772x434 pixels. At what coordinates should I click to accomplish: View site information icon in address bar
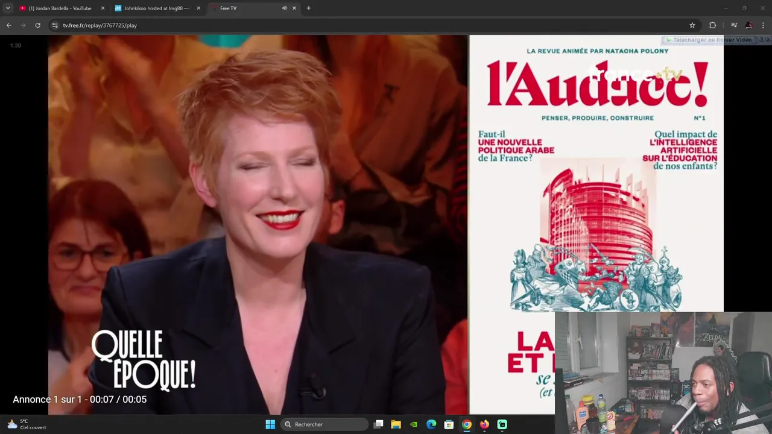55,25
